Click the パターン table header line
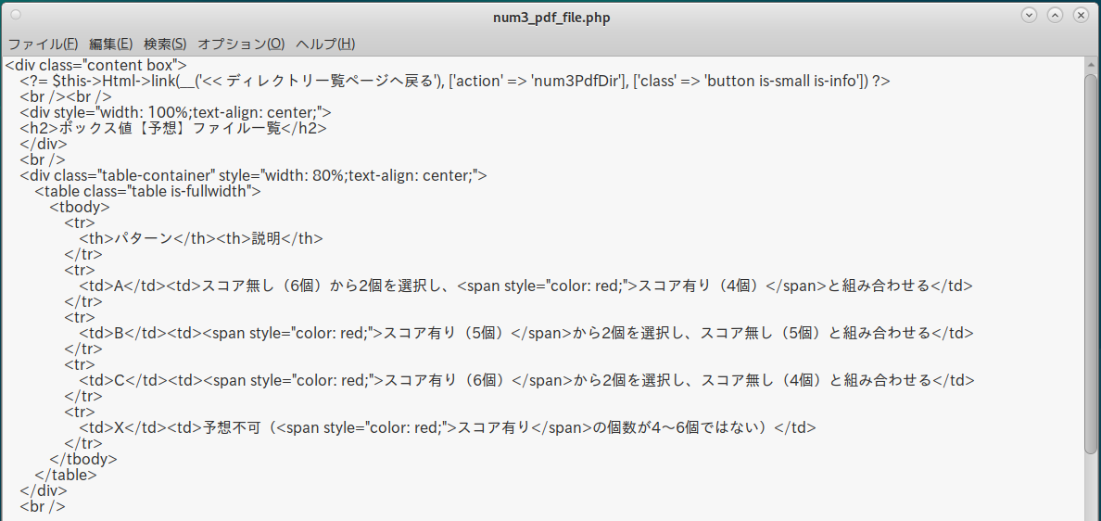 pos(201,238)
